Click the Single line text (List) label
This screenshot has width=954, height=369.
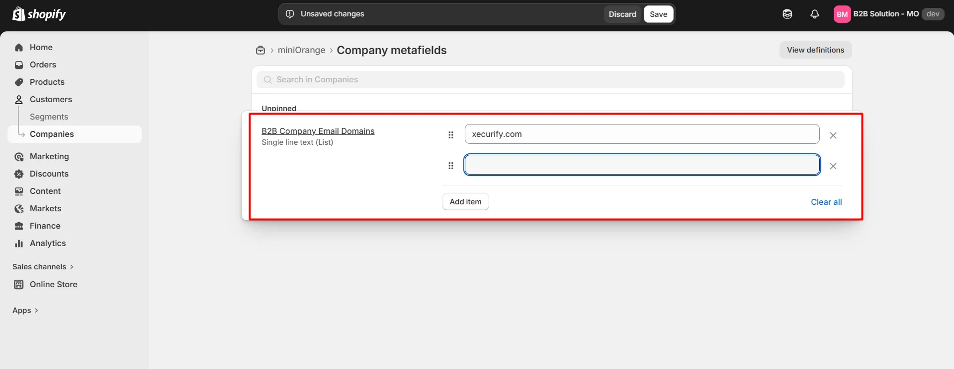[x=297, y=142]
